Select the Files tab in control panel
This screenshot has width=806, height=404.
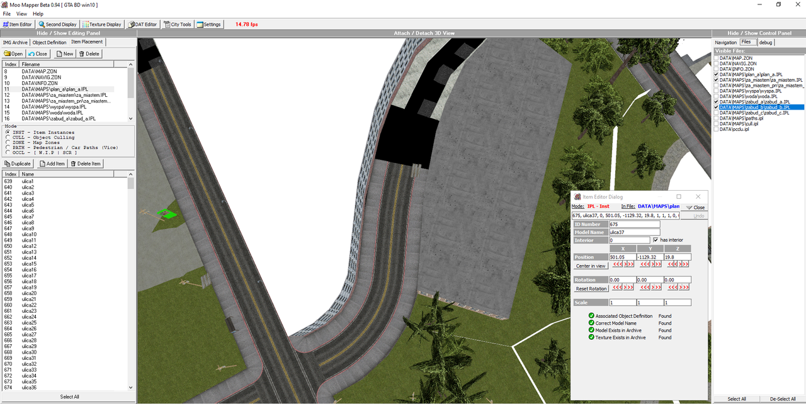(747, 42)
